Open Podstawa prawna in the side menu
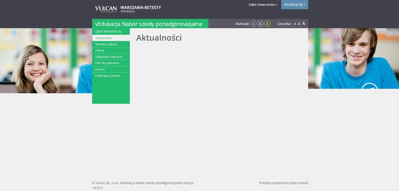 coord(111,76)
